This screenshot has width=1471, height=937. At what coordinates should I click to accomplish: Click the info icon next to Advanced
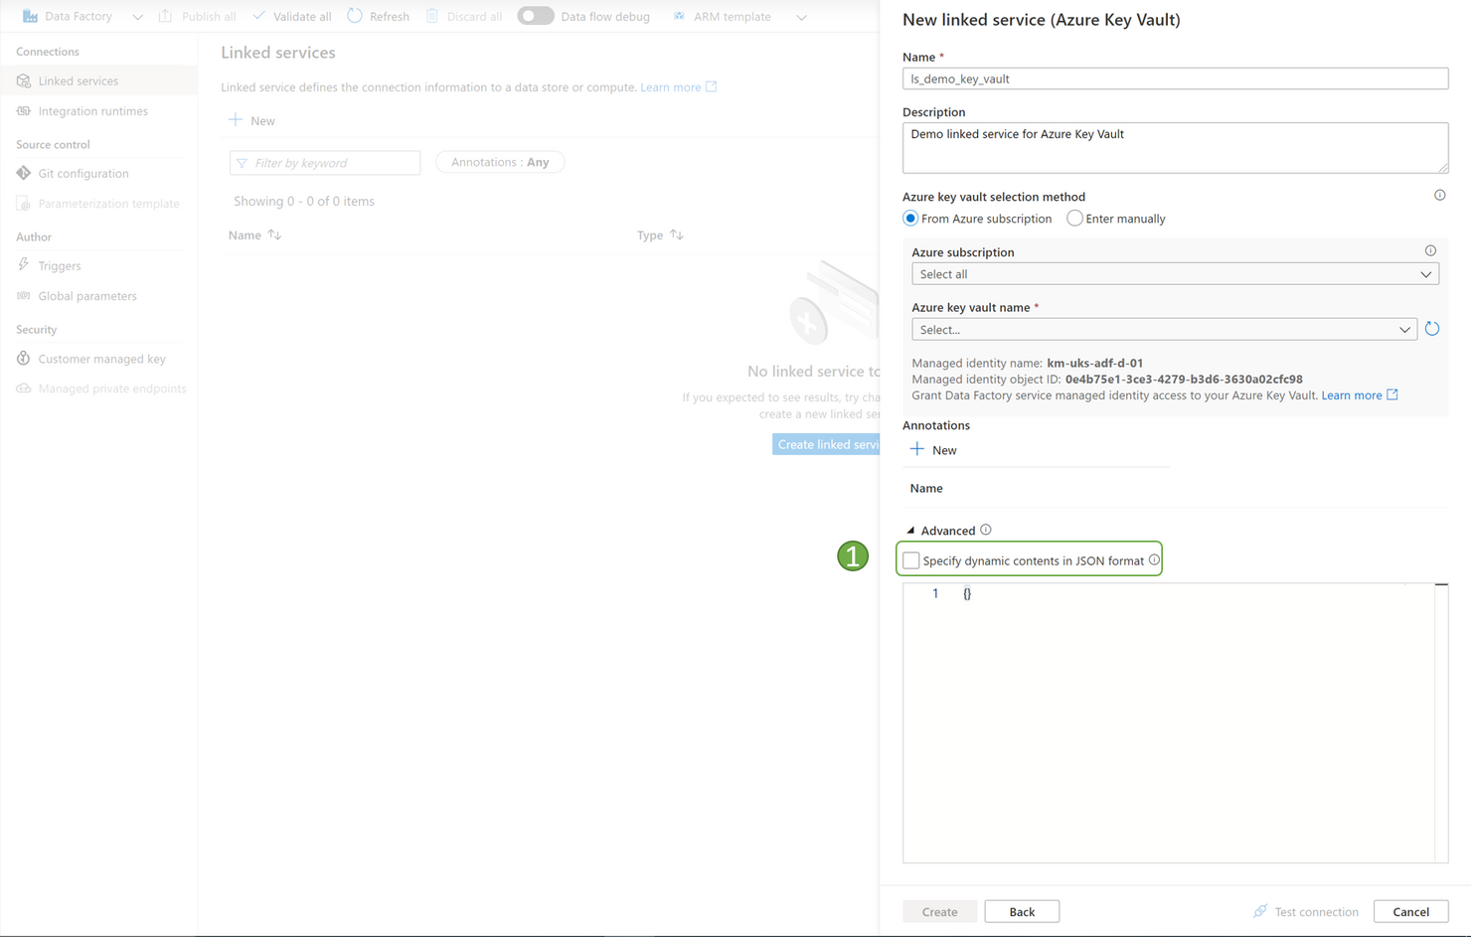point(986,531)
